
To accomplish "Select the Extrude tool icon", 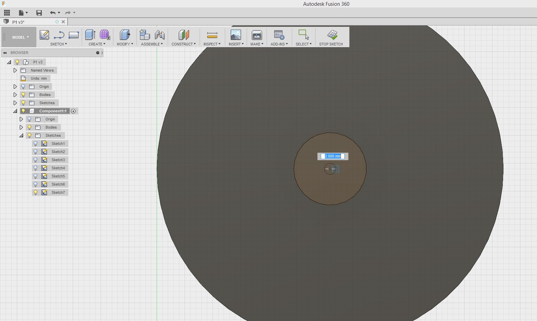I will pos(90,35).
